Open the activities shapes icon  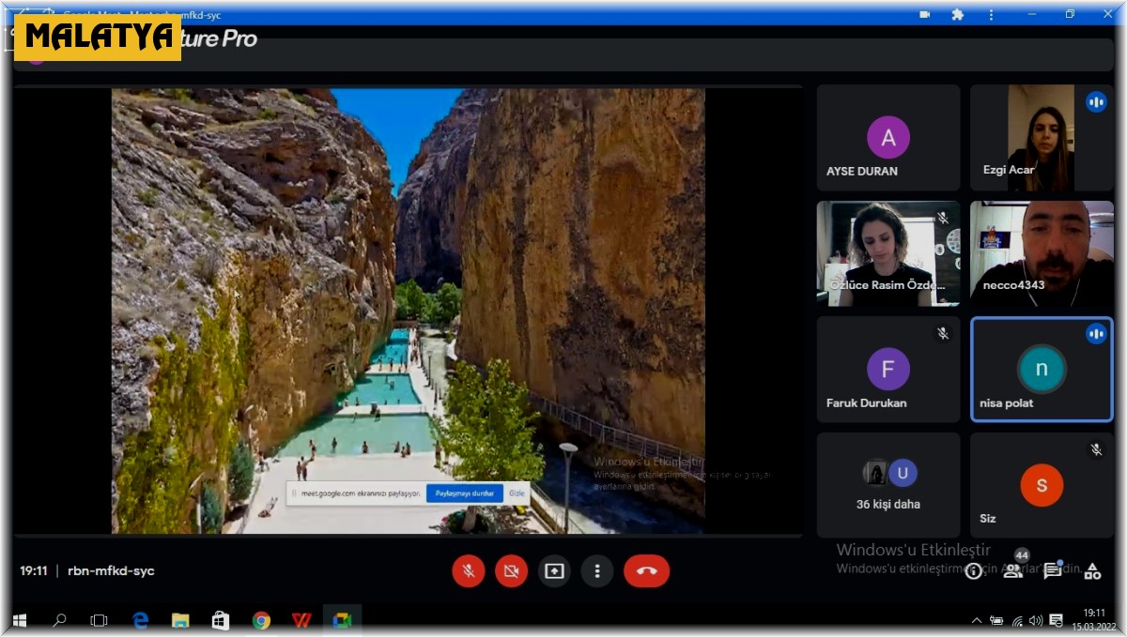[x=1092, y=570]
